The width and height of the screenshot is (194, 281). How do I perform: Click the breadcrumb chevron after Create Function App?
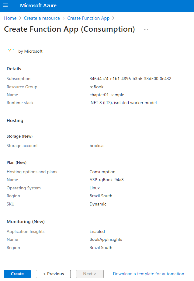point(113,18)
